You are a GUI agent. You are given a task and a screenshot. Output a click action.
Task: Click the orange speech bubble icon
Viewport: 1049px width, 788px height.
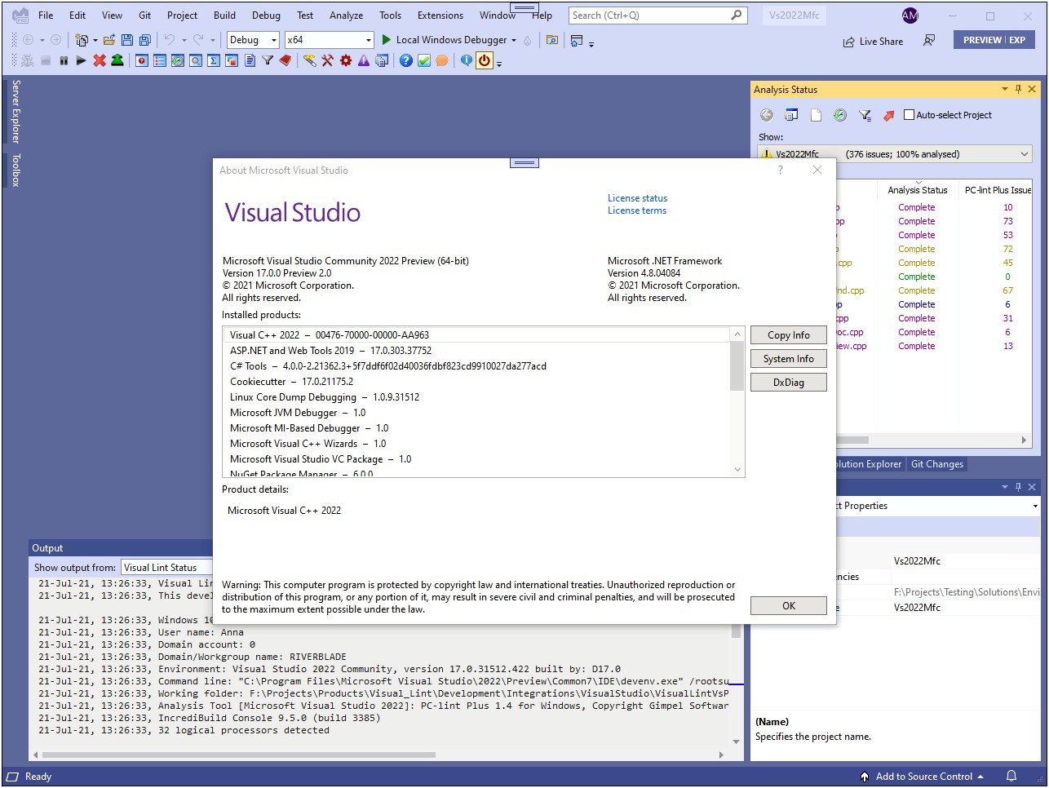point(442,60)
